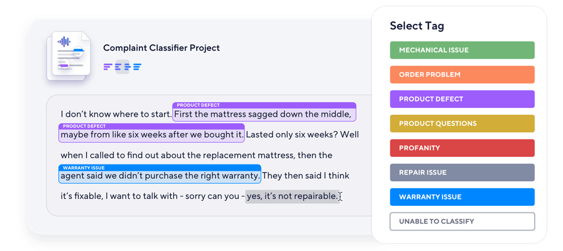This screenshot has width=563, height=251.
Task: Assign the PRODUCT QUESTIONS tag
Action: click(462, 124)
